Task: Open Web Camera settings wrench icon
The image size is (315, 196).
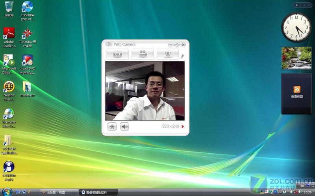Action: [x=182, y=56]
